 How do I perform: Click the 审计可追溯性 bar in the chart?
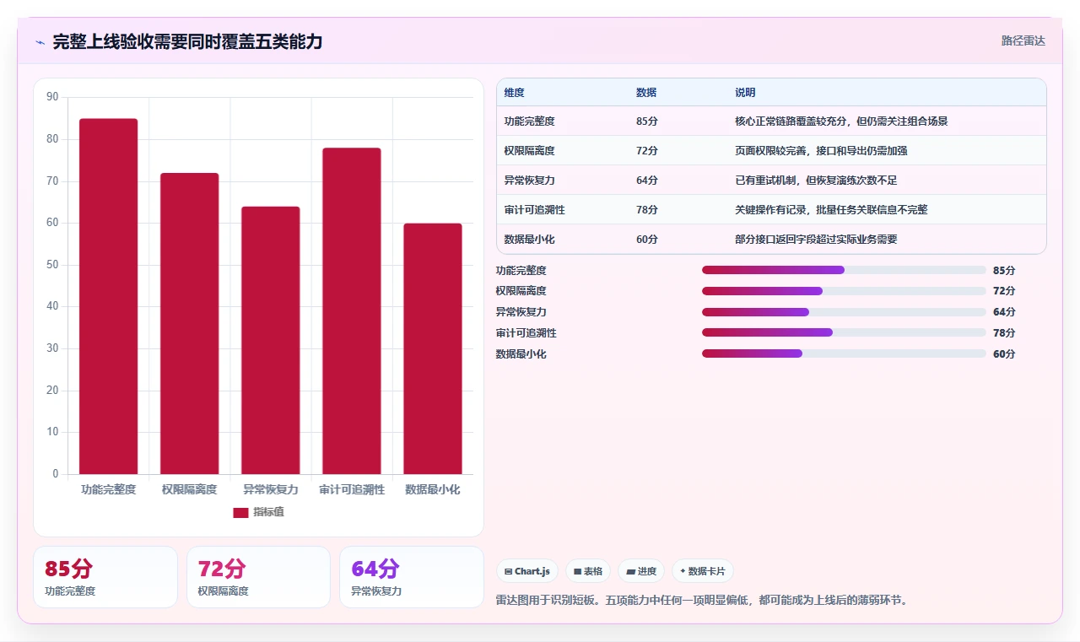click(352, 310)
